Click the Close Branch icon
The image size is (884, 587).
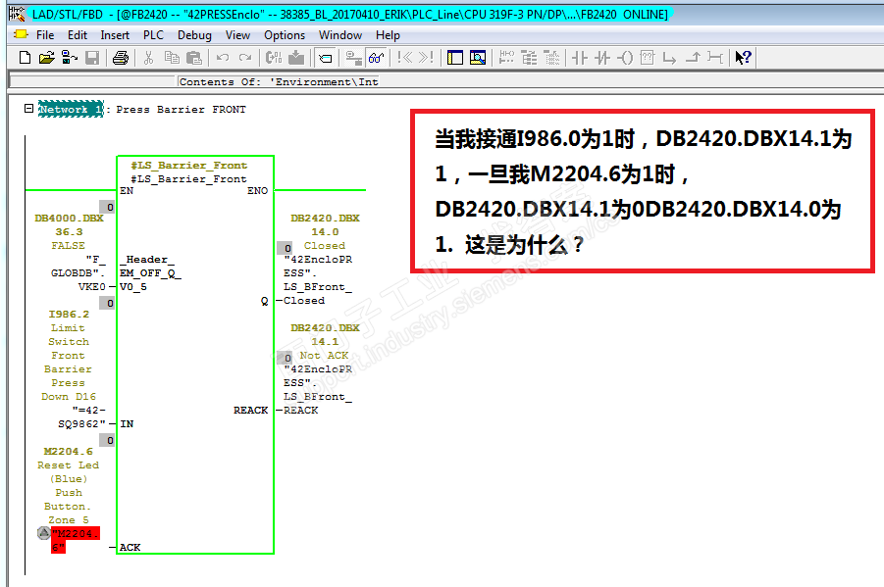point(693,58)
